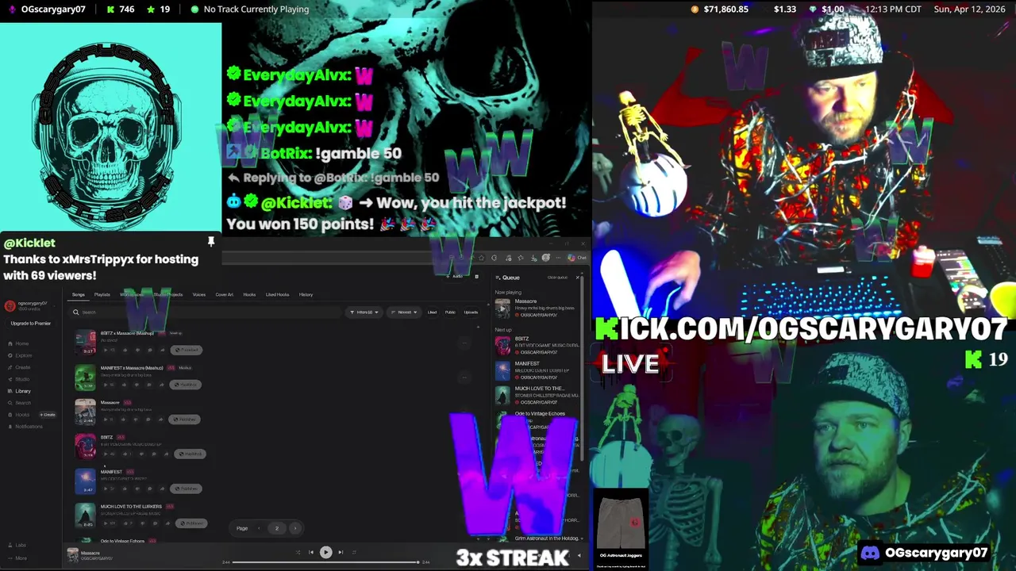Open Labs at the sidebar bottom
Viewport: 1016px width, 571px height.
click(17, 545)
